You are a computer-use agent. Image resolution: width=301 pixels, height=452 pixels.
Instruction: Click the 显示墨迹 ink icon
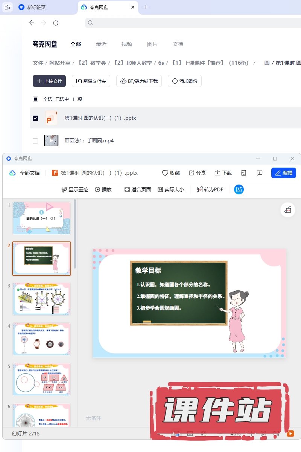(64, 189)
